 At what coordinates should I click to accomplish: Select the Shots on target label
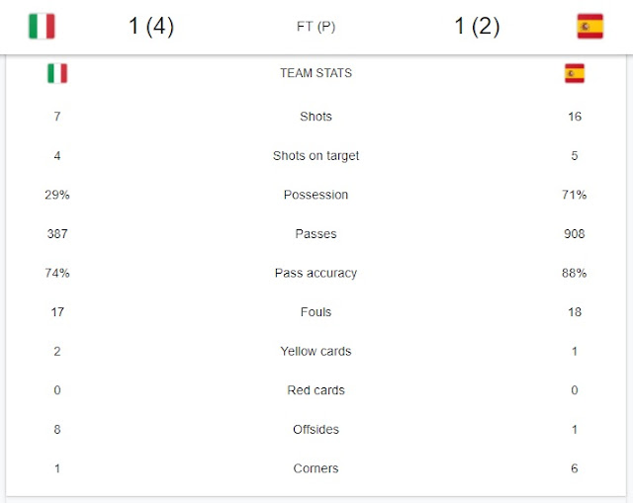[x=316, y=156]
